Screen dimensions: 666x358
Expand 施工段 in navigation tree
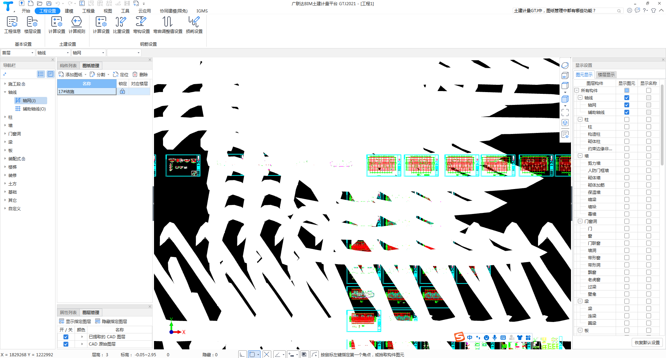[5, 84]
